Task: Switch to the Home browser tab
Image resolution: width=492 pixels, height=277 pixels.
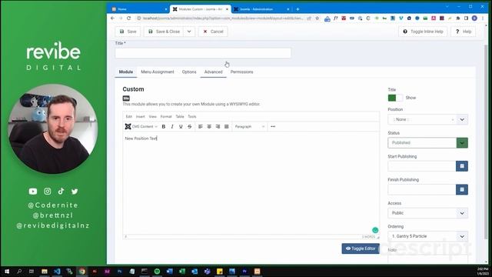Action: pyautogui.click(x=138, y=9)
